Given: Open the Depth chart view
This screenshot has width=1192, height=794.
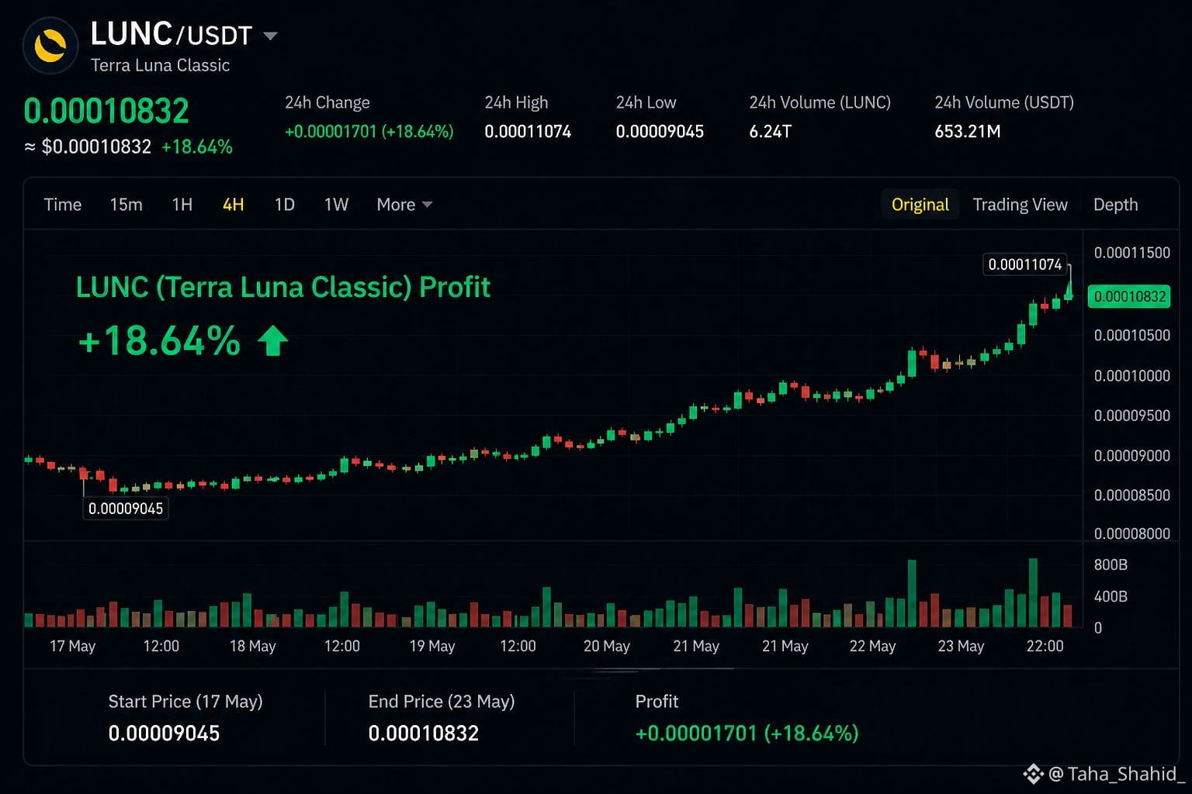Looking at the screenshot, I should point(1115,205).
